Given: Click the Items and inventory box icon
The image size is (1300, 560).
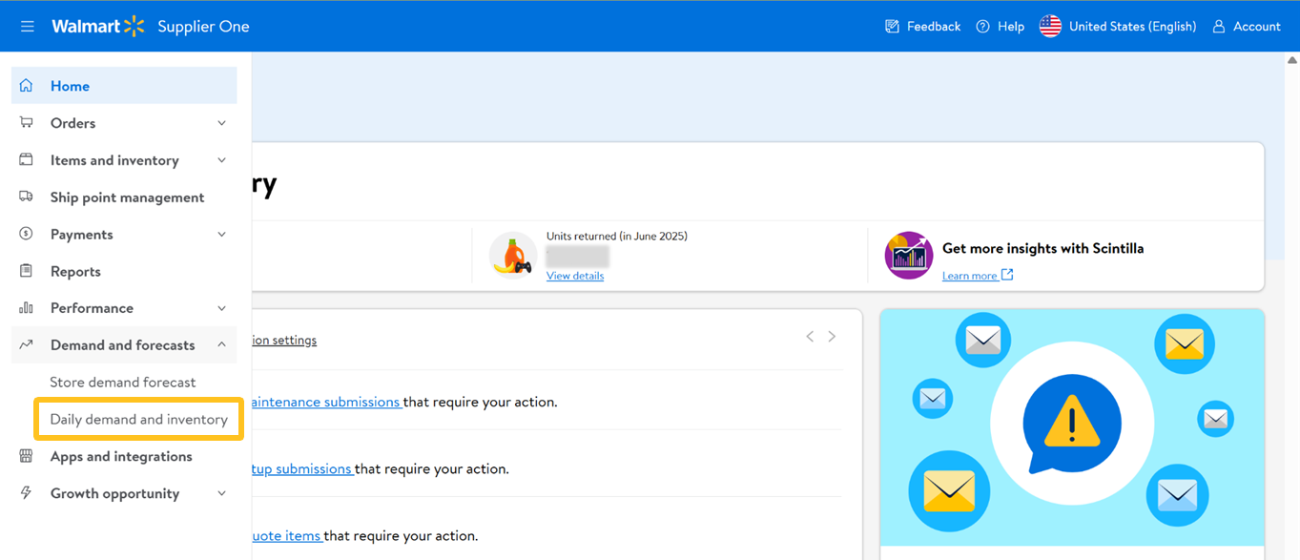Looking at the screenshot, I should tap(26, 160).
